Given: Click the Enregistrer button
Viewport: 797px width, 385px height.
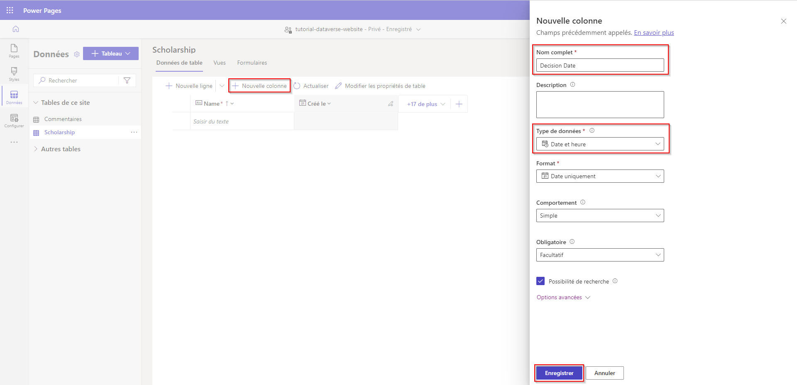Looking at the screenshot, I should tap(559, 373).
